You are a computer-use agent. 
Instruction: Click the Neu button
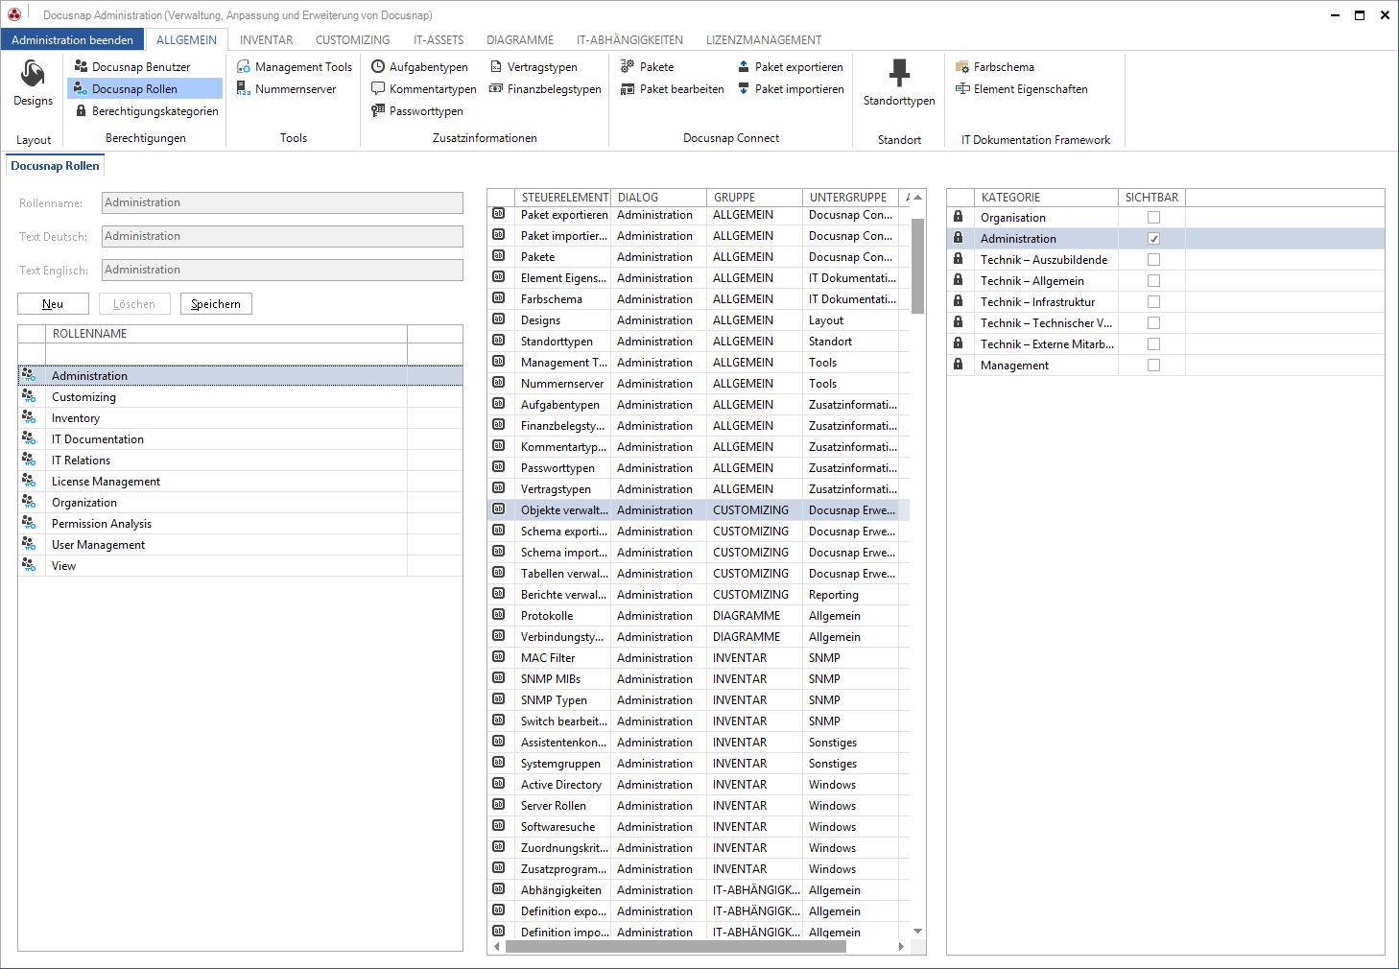53,304
